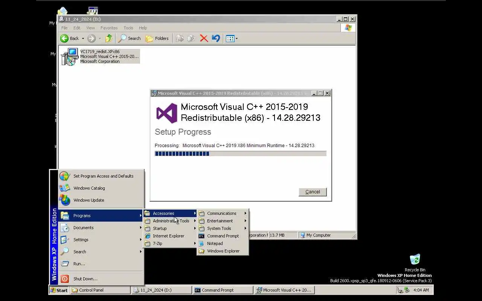Open Run... from Start menu
The height and width of the screenshot is (301, 482).
[101, 264]
